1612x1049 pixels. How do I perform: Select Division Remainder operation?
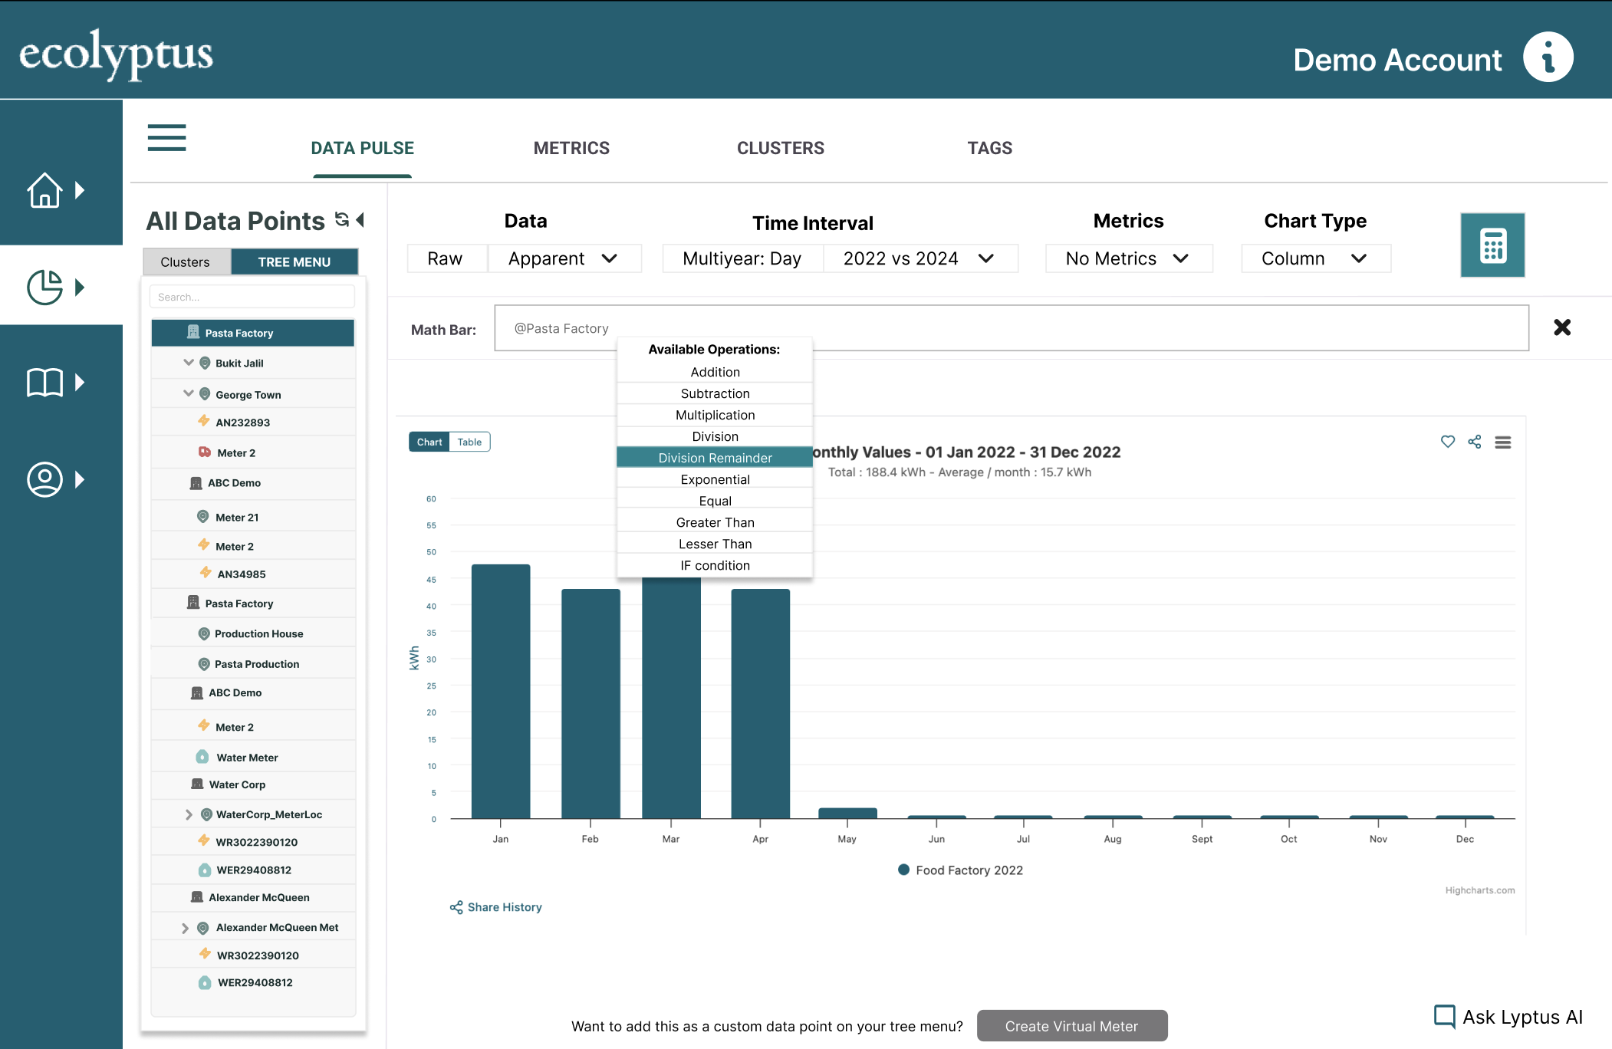tap(715, 458)
